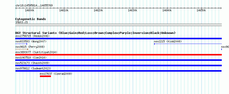
Task: Select the blue nsv978612 gain bar
Action: point(118,71)
